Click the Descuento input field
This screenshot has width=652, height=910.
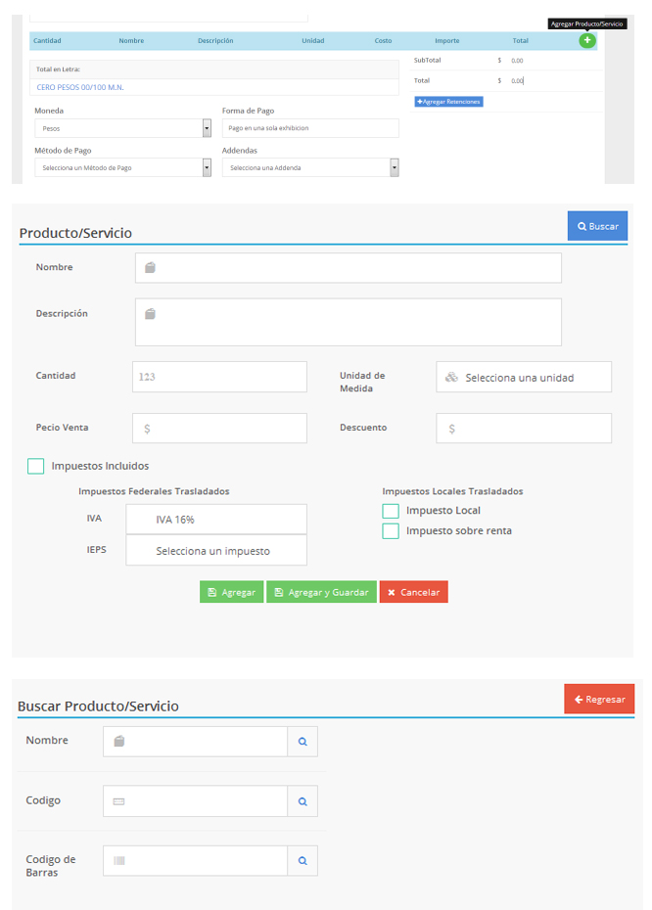point(524,429)
